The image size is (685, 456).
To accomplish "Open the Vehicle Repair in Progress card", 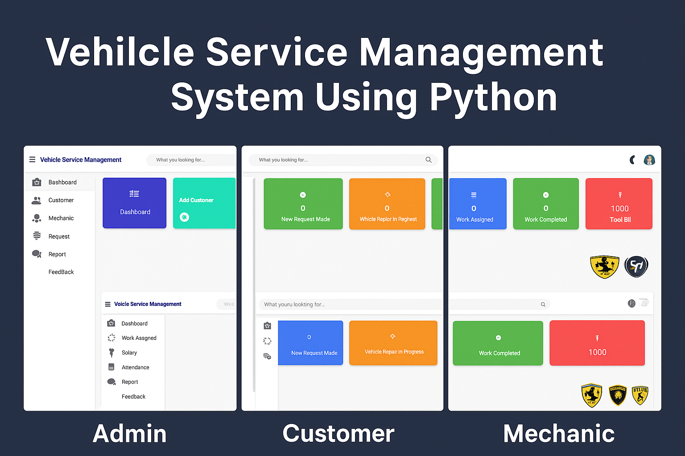I will pos(393,343).
